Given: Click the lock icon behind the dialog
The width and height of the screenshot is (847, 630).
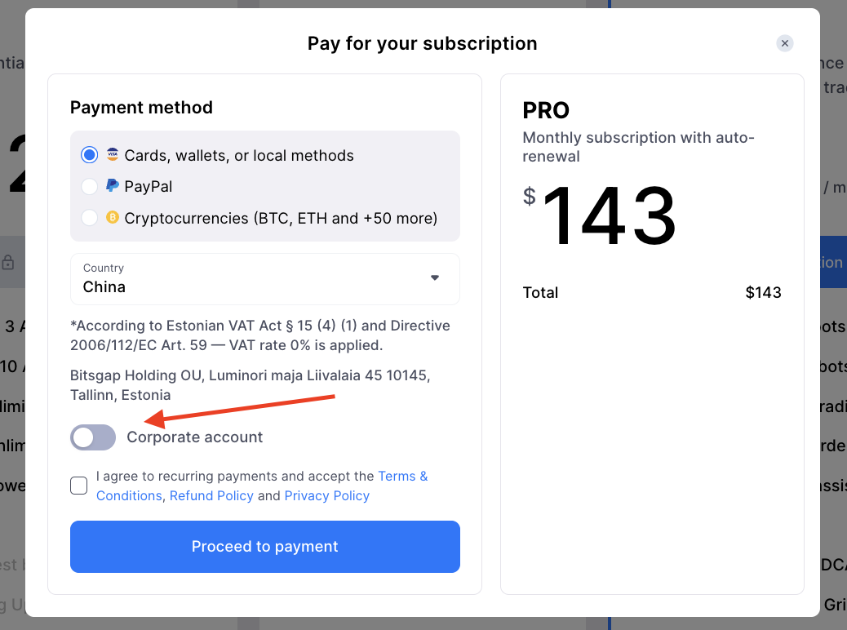Looking at the screenshot, I should 8,263.
